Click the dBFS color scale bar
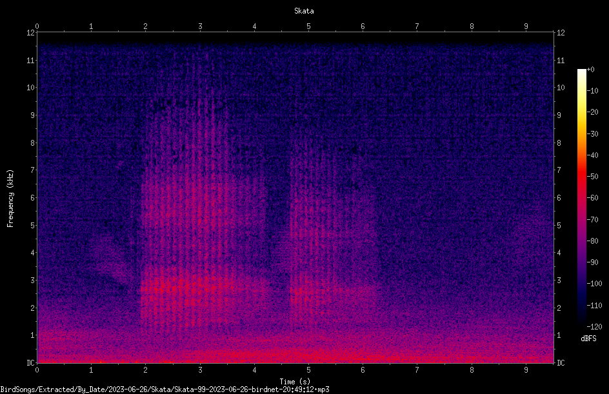The width and height of the screenshot is (609, 394). coord(581,198)
